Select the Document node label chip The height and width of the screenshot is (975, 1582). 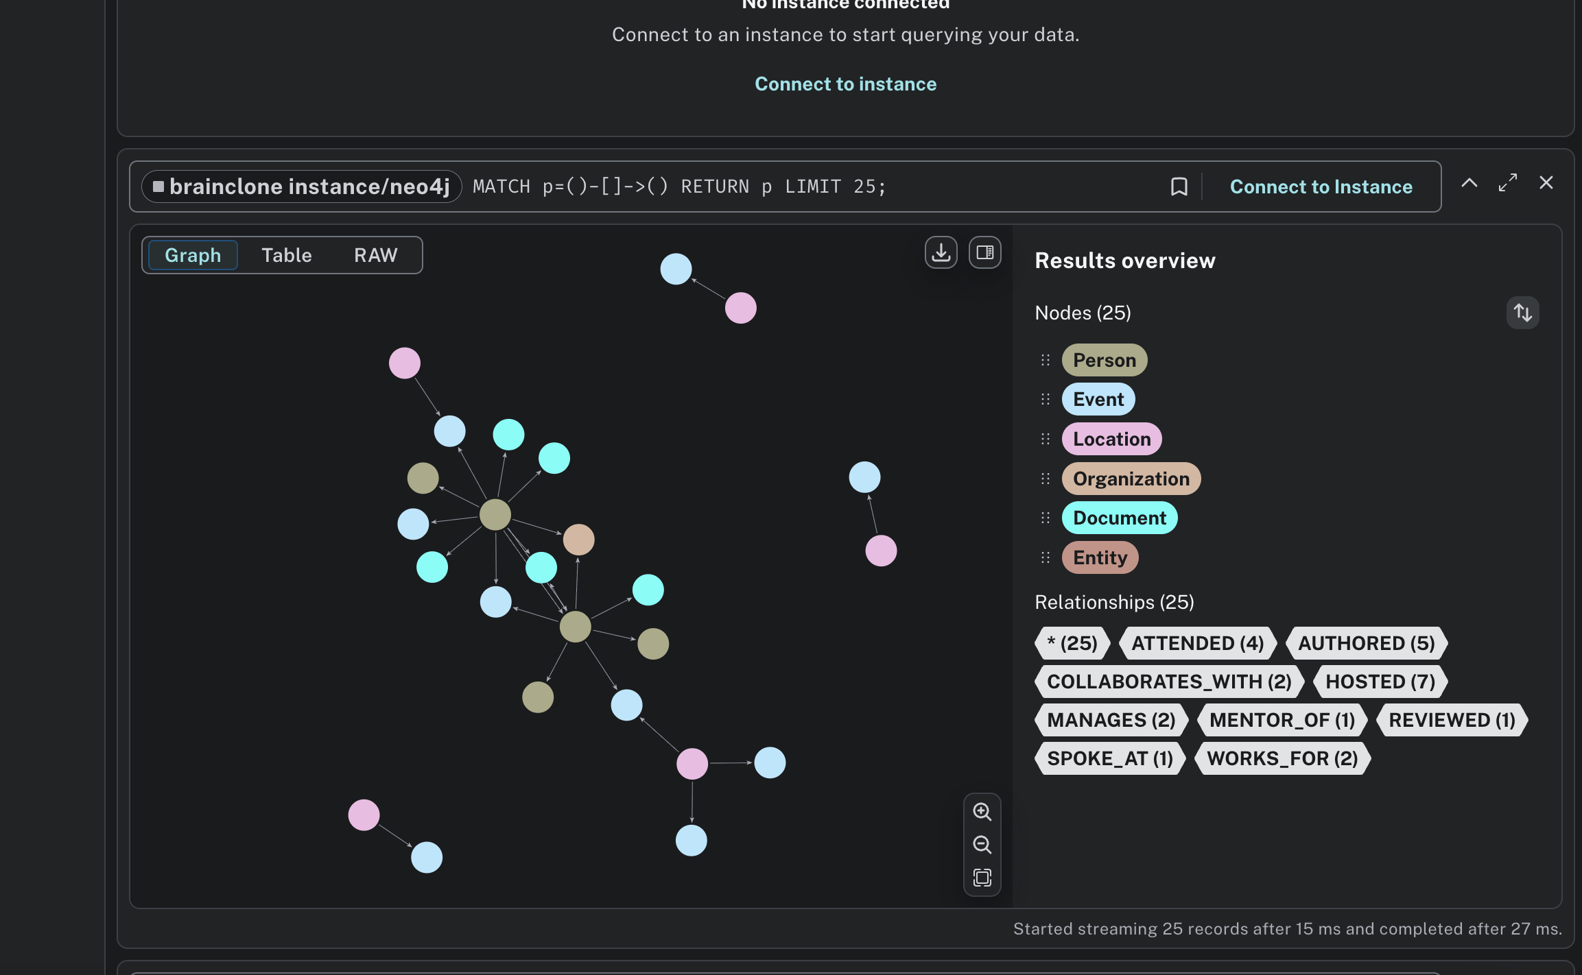pos(1119,518)
